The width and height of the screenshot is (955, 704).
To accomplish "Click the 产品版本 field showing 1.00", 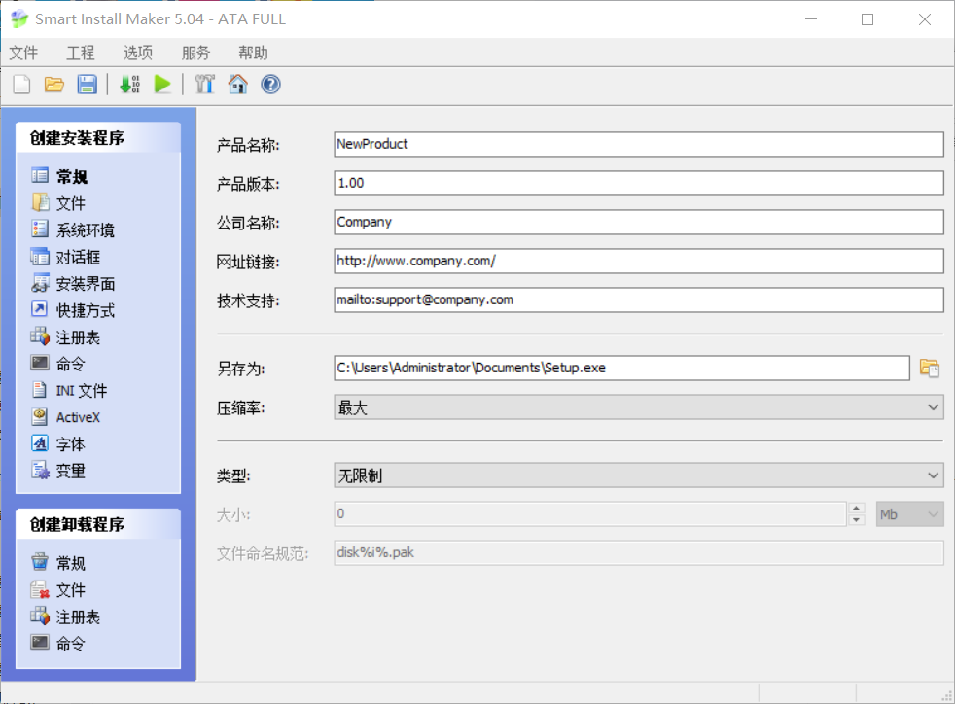I will click(x=639, y=184).
